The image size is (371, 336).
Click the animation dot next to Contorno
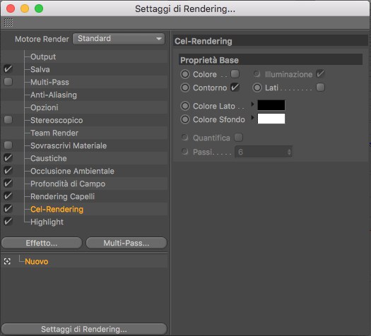click(x=185, y=88)
